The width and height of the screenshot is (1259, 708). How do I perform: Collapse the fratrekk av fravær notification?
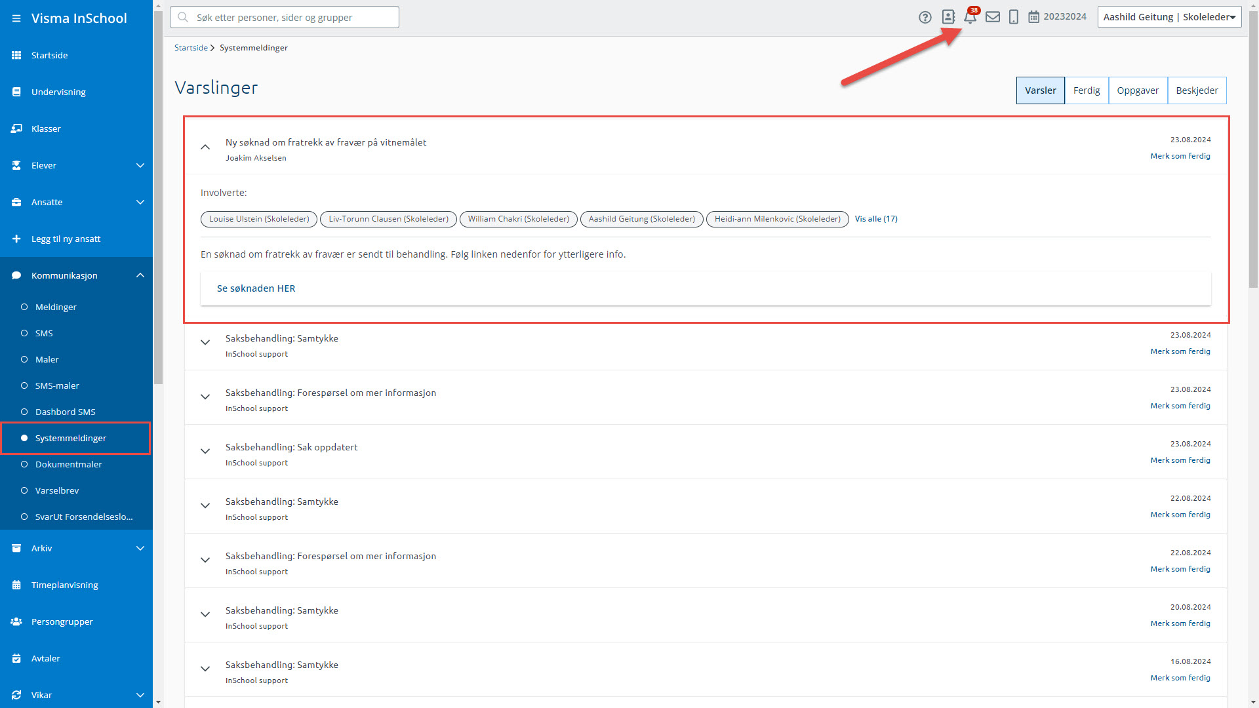(205, 147)
